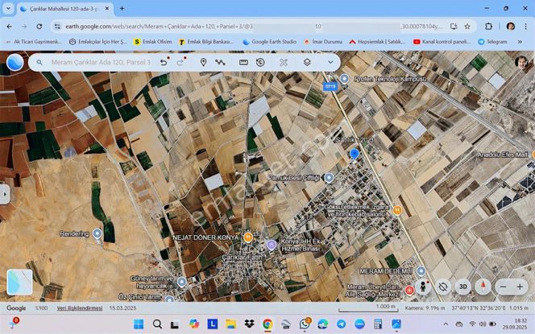Image resolution: width=535 pixels, height=334 pixels.
Task: Expand the toolbar dropdown chevron
Action: tap(330, 62)
